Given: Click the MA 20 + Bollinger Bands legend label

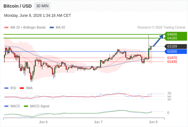Looking at the screenshot, I should coord(28,28).
